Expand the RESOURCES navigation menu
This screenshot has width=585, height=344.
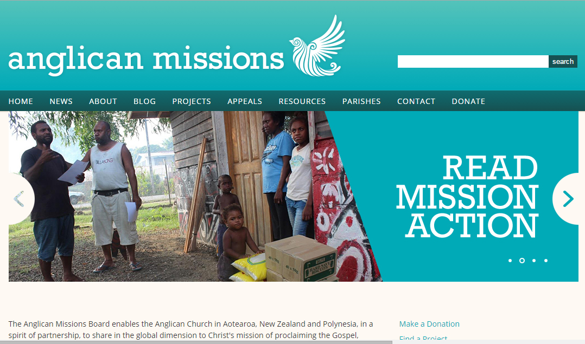pyautogui.click(x=302, y=101)
